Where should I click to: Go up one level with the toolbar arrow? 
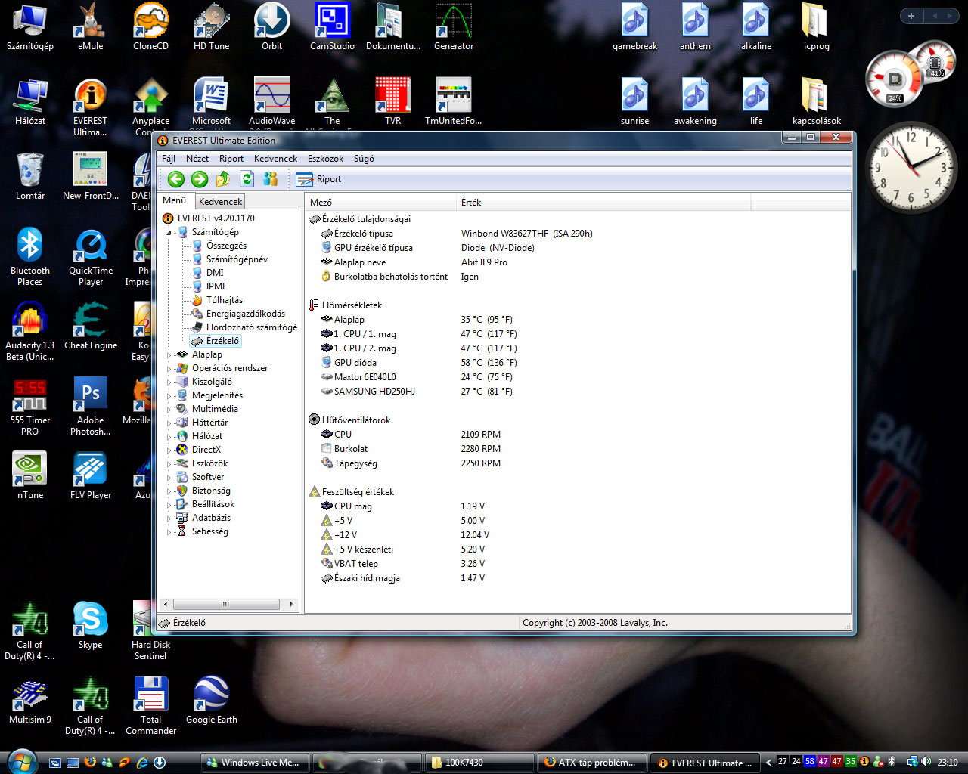(223, 179)
